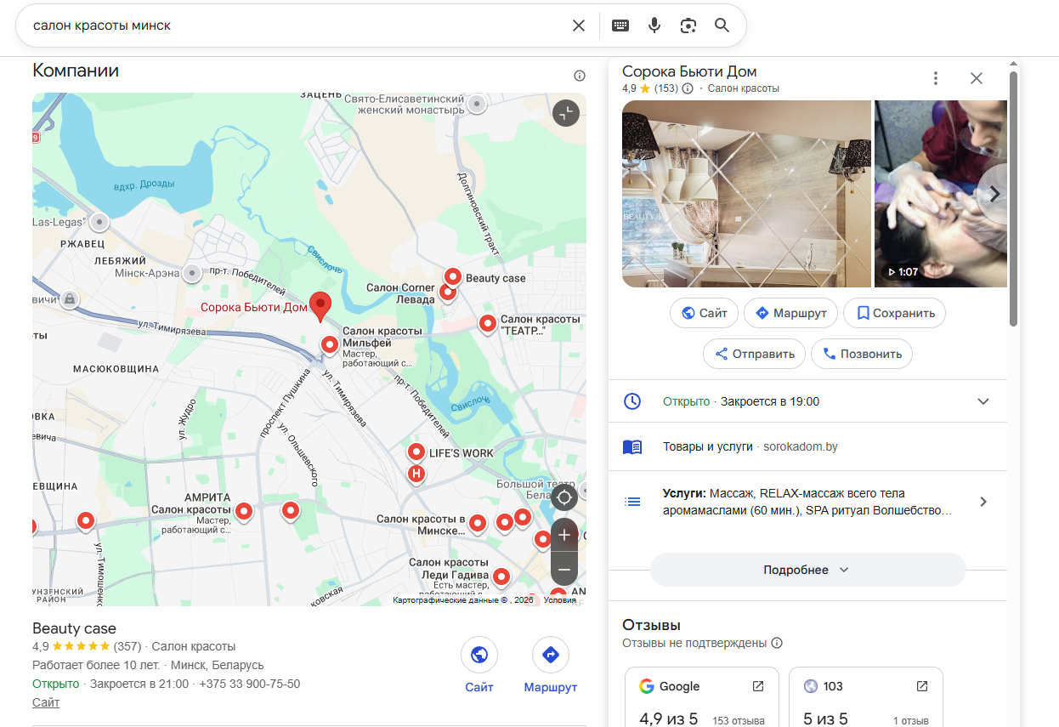Screen dimensions: 1059x727
Task: Expand opening hours chevron
Action: point(983,401)
